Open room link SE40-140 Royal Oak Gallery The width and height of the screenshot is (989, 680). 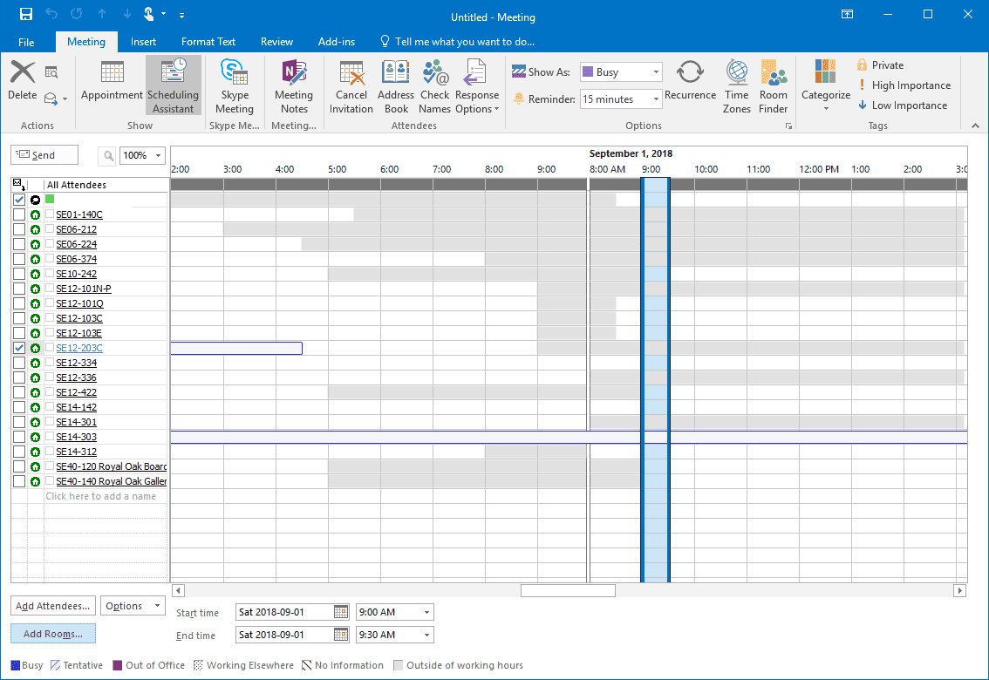pos(111,481)
